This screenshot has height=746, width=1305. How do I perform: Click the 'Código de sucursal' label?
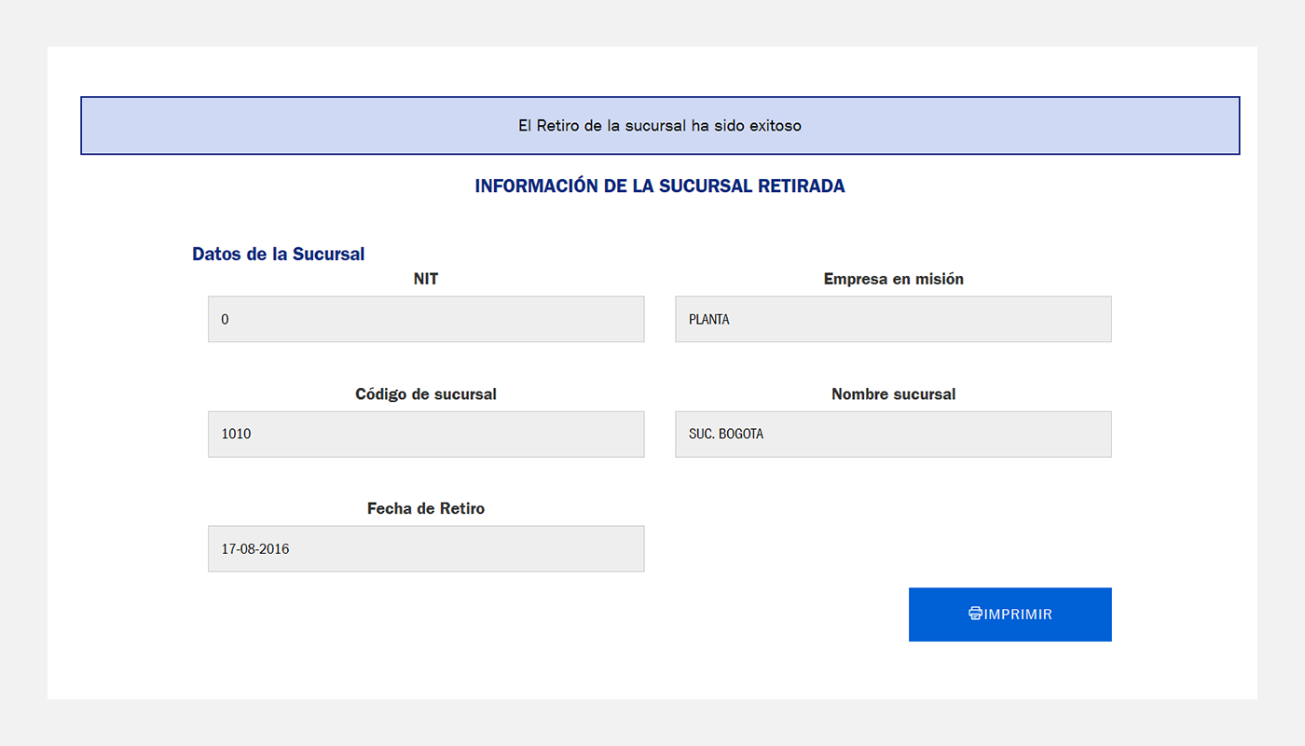coord(426,394)
